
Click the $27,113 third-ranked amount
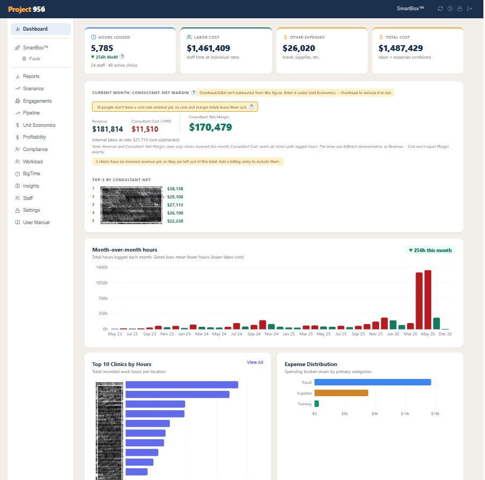(175, 205)
